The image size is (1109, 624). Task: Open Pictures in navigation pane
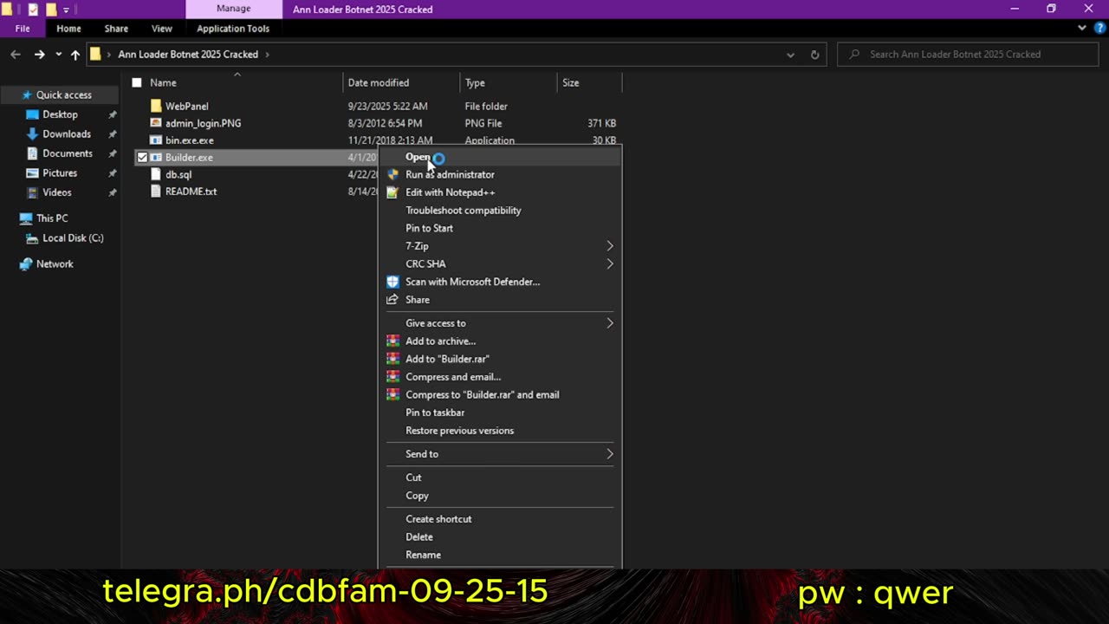tap(60, 173)
